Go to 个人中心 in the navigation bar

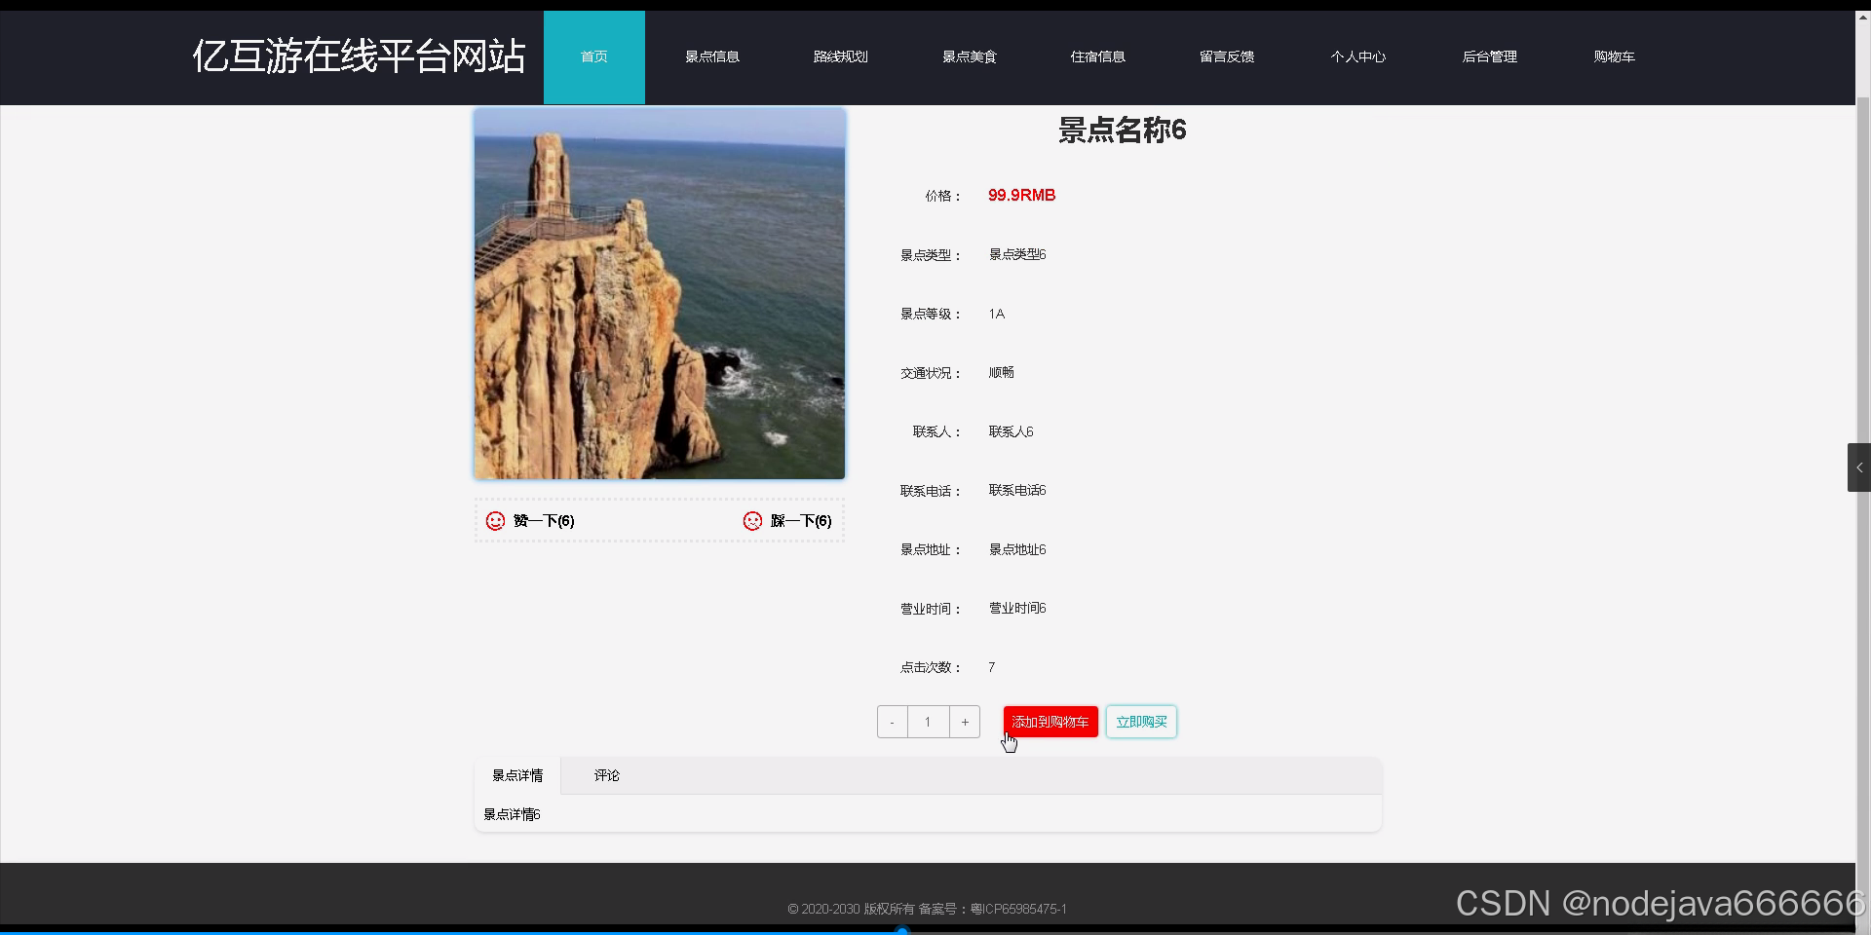click(1358, 57)
